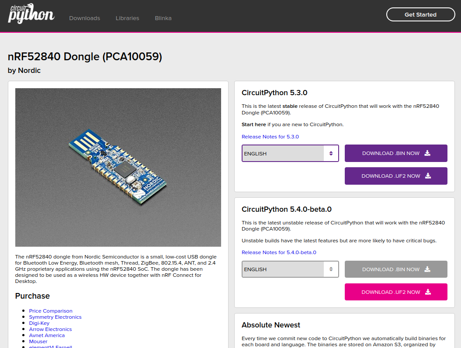Image resolution: width=461 pixels, height=348 pixels.
Task: Click the Get Started button
Action: pos(420,14)
